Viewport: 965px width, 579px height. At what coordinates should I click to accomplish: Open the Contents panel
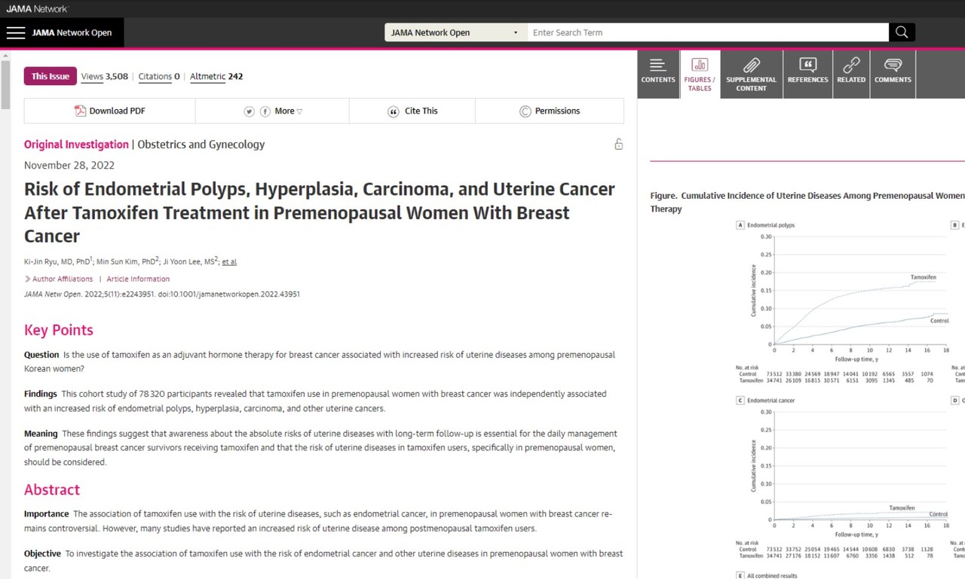tap(658, 73)
